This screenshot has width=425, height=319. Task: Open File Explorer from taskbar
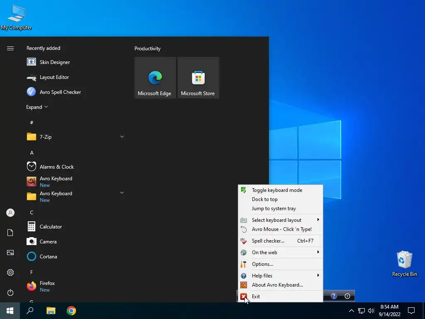[x=51, y=311]
